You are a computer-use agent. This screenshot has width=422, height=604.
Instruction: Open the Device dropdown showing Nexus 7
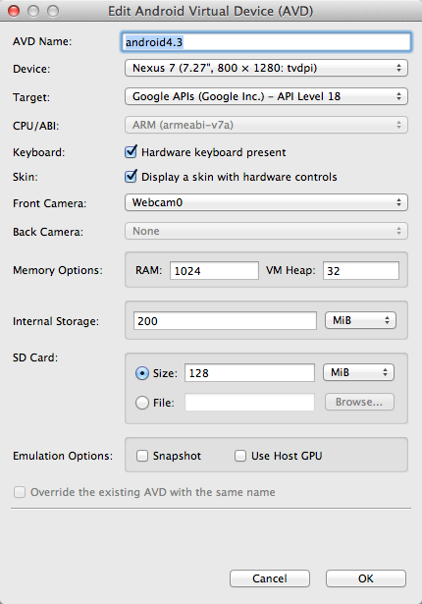pyautogui.click(x=266, y=68)
